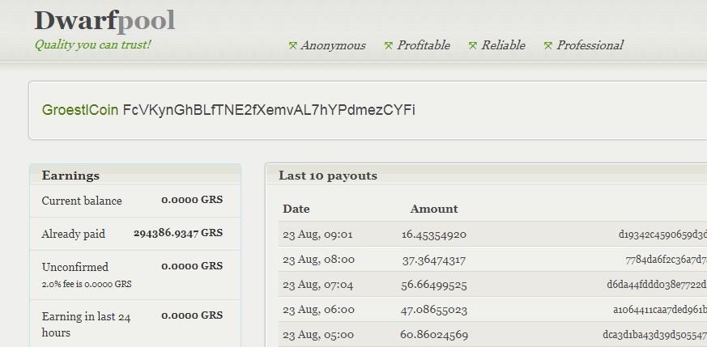Screen dimensions: 707x347
Task: Click the pickaxe icon beside Profitable
Action: coord(389,46)
